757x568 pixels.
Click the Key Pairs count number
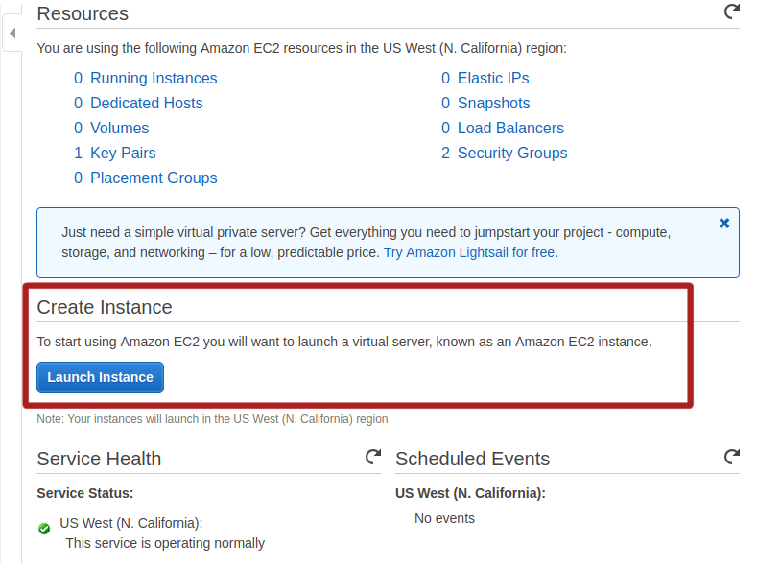[79, 154]
